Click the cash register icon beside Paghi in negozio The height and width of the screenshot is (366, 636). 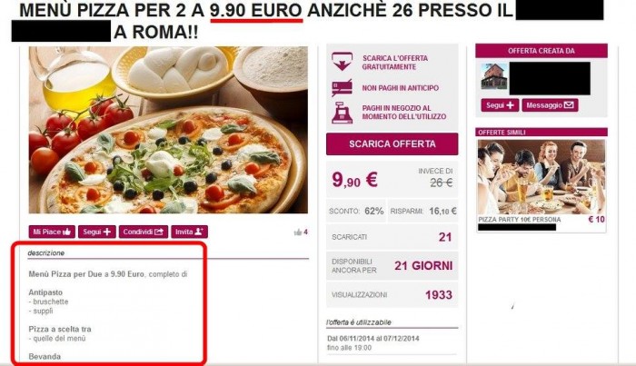342,113
